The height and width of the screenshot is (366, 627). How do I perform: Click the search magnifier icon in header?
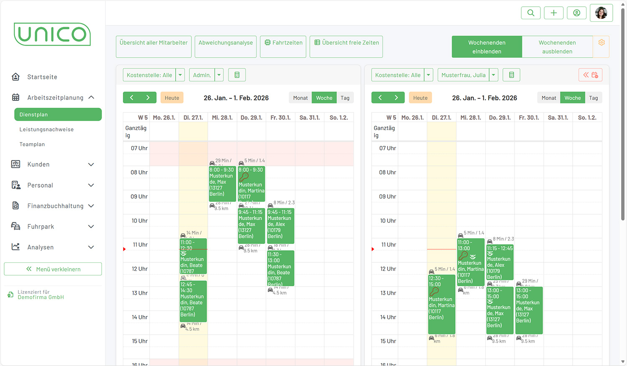coord(530,13)
